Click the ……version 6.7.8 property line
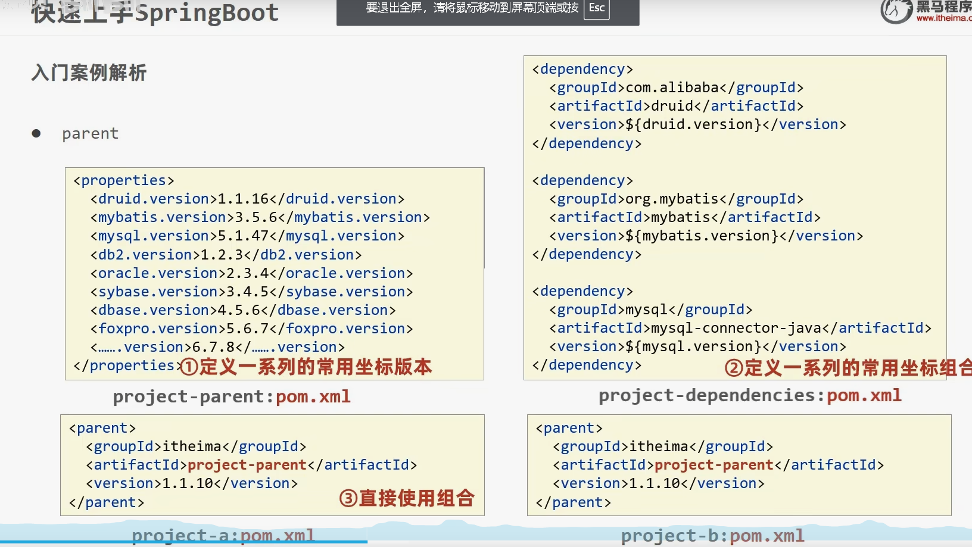972x547 pixels. pos(217,347)
